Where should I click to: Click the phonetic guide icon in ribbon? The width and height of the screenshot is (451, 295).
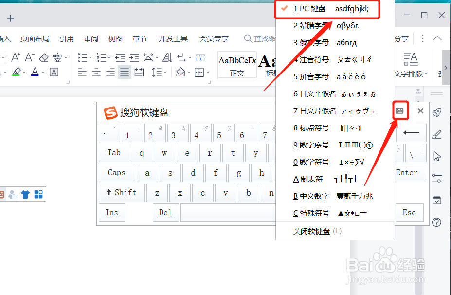pyautogui.click(x=57, y=58)
